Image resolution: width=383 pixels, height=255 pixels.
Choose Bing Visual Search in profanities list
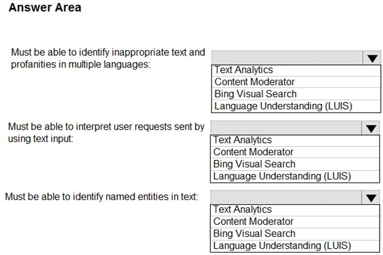[x=296, y=94]
